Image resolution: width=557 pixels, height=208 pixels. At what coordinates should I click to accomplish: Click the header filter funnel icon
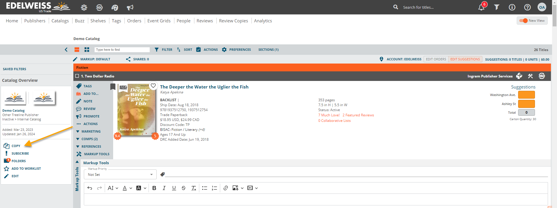tap(497, 7)
